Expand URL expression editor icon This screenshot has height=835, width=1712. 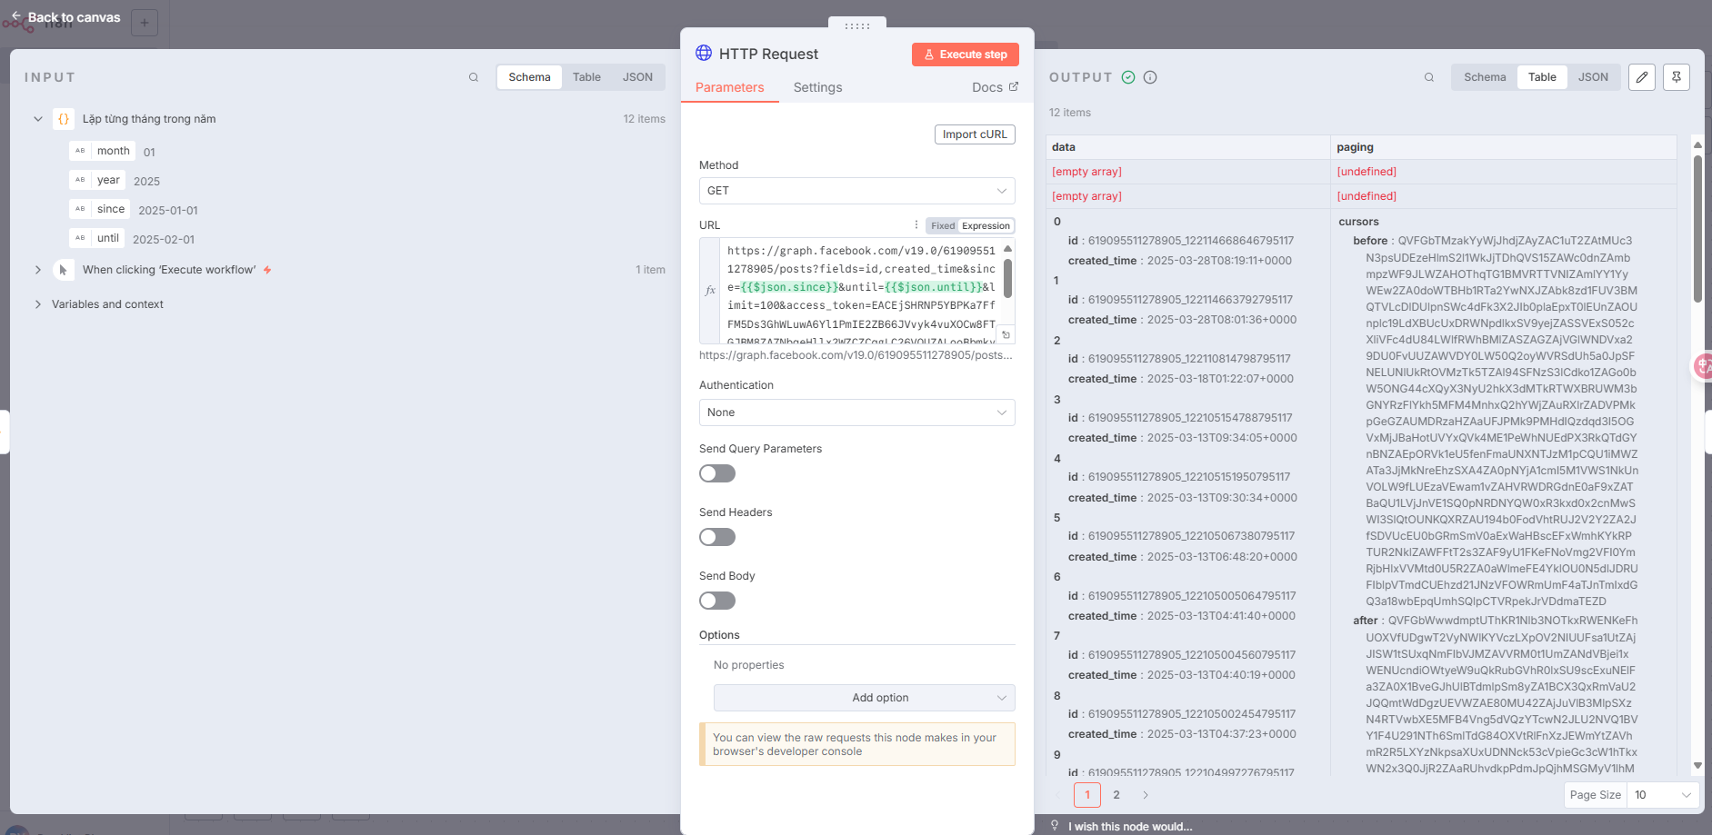[1006, 335]
